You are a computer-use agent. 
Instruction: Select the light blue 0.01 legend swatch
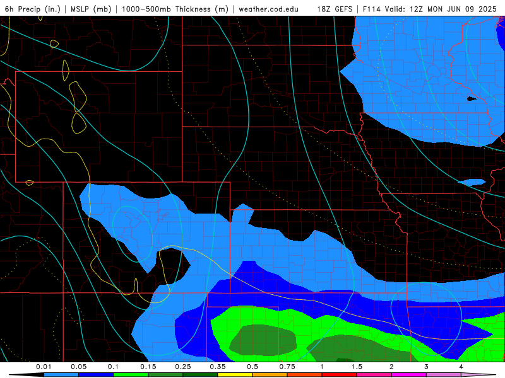coord(61,375)
